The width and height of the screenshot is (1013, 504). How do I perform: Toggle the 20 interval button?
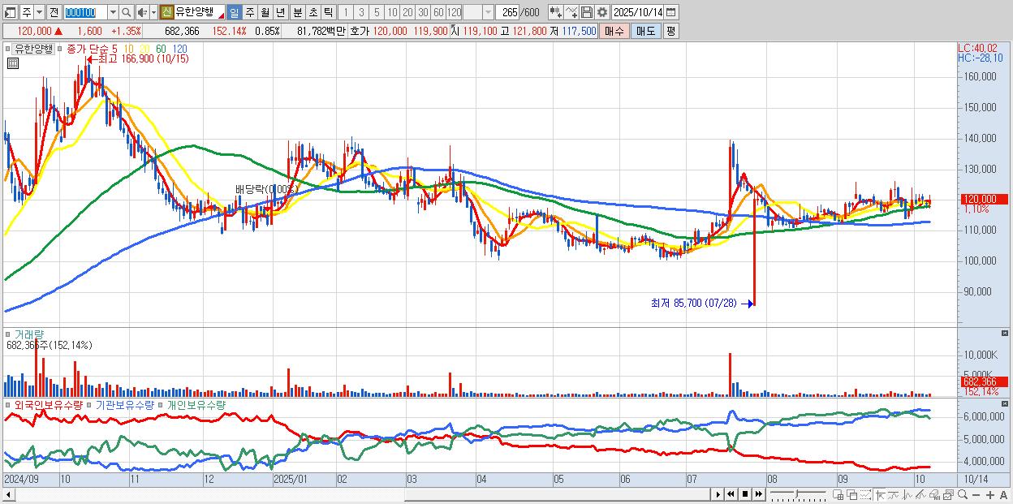click(407, 12)
